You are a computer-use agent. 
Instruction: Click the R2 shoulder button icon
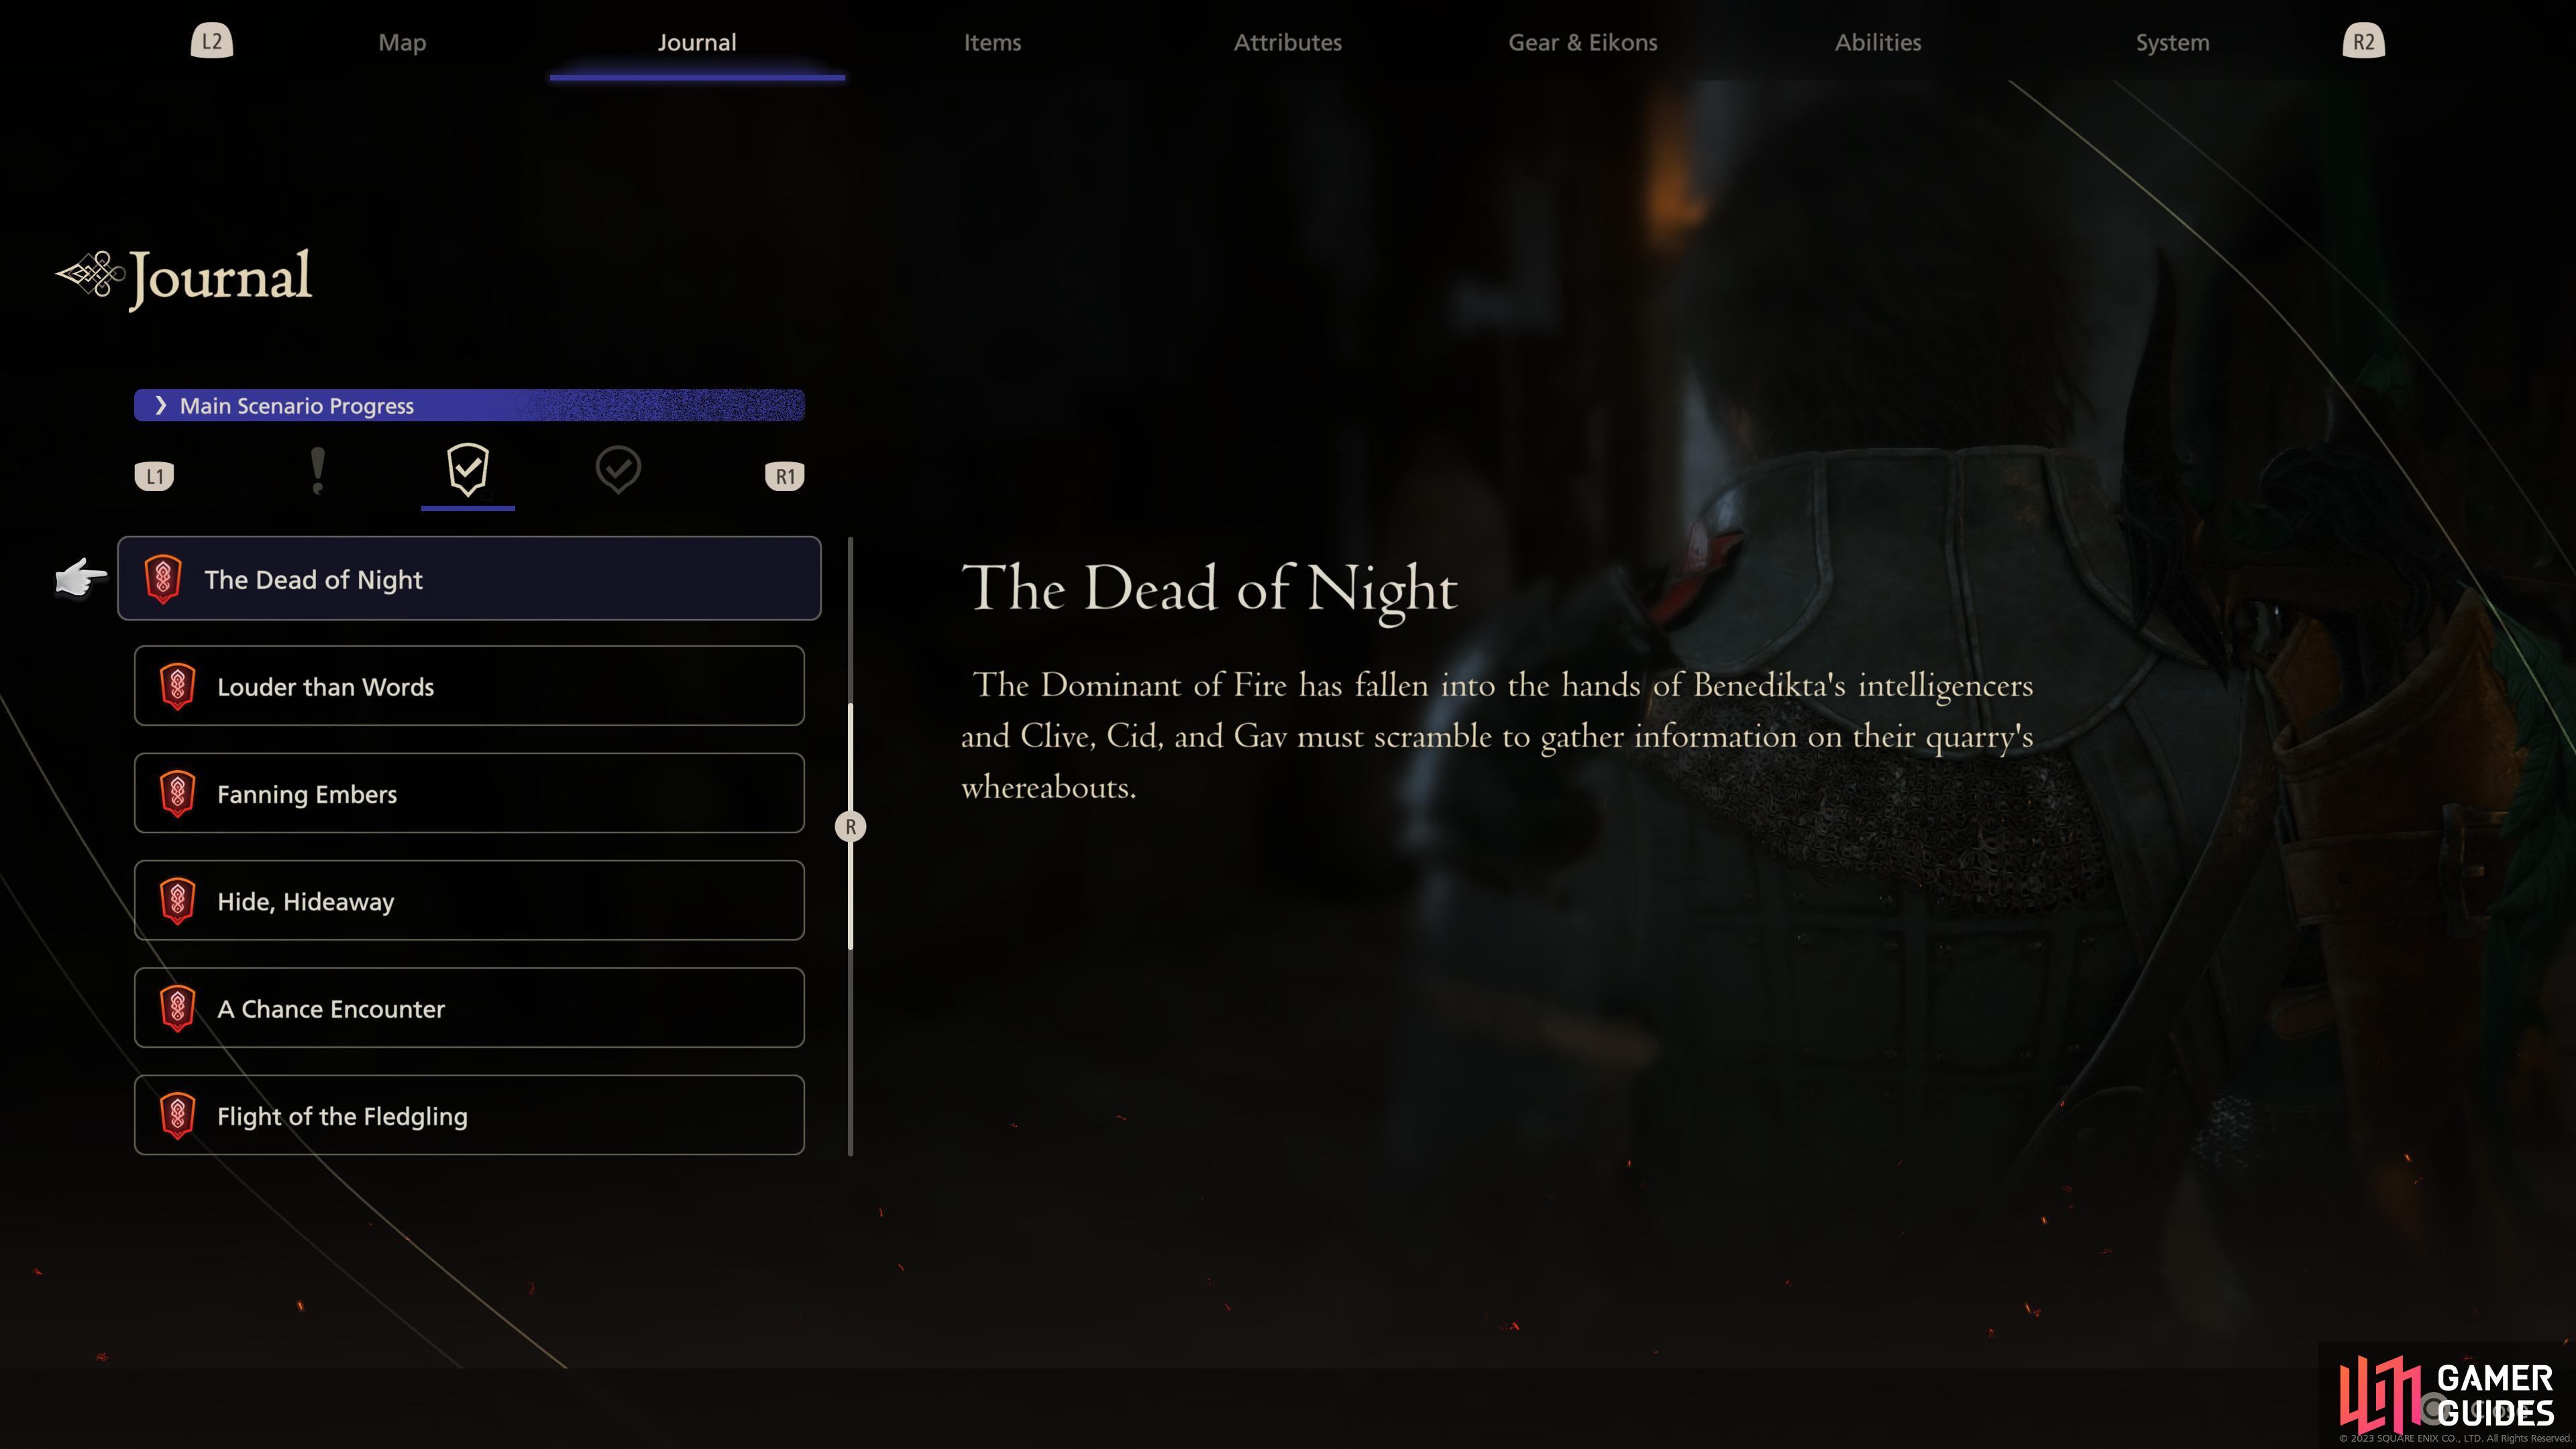tap(2363, 42)
